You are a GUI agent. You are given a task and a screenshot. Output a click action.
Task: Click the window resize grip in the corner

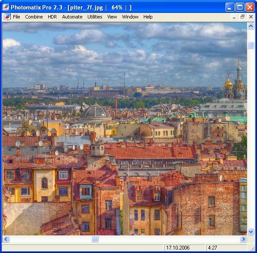tap(252, 248)
